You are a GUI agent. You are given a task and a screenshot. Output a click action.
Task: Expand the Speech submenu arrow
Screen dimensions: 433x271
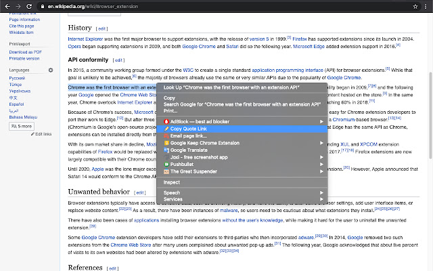tap(321, 192)
